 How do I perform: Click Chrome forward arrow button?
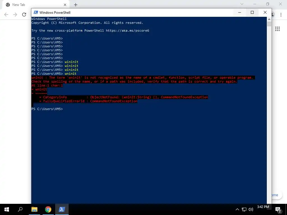tap(15, 15)
